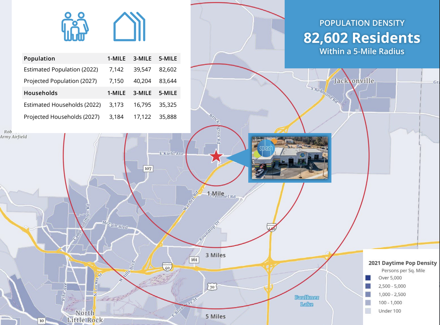Click the "3 Miles" radius label
This screenshot has height=325, width=440.
point(215,255)
